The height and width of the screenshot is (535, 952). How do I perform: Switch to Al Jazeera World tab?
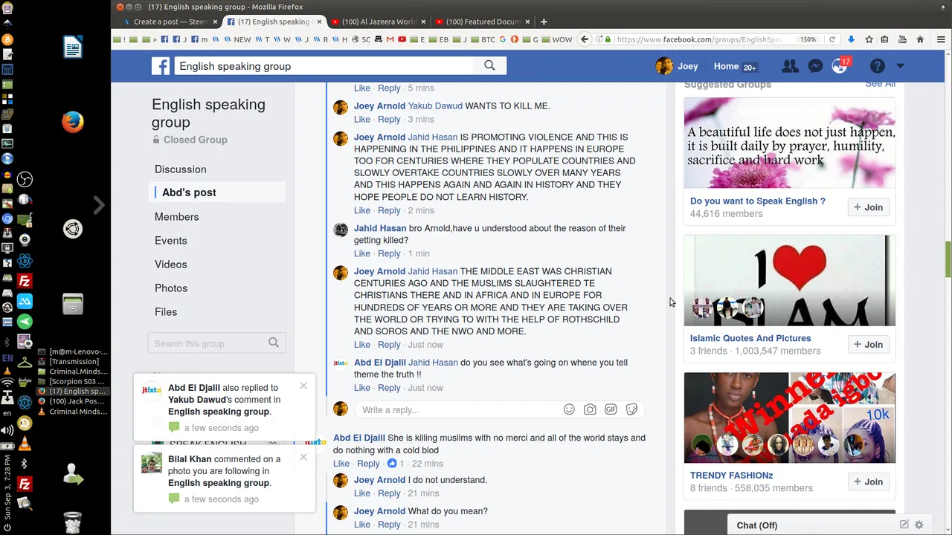pos(379,22)
